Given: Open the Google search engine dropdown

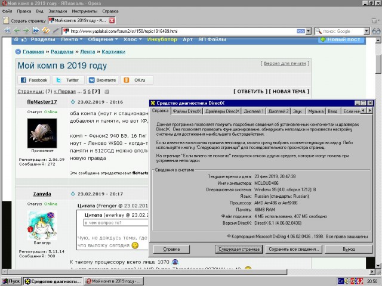Looking at the screenshot, I should pyautogui.click(x=366, y=31).
